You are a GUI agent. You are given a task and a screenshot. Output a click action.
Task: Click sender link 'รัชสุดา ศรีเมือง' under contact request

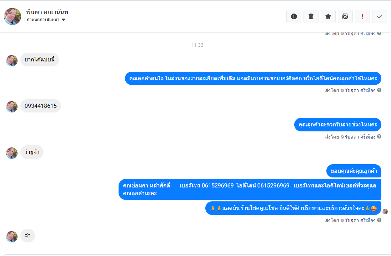pyautogui.click(x=360, y=90)
